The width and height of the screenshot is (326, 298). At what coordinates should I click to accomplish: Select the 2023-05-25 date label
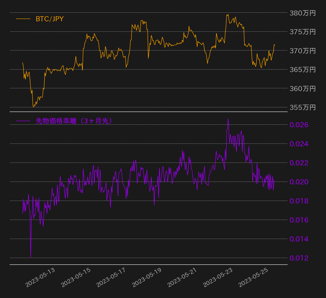(253, 277)
